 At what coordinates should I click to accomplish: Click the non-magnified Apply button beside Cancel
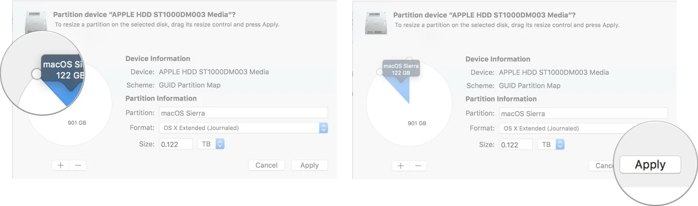pos(309,165)
